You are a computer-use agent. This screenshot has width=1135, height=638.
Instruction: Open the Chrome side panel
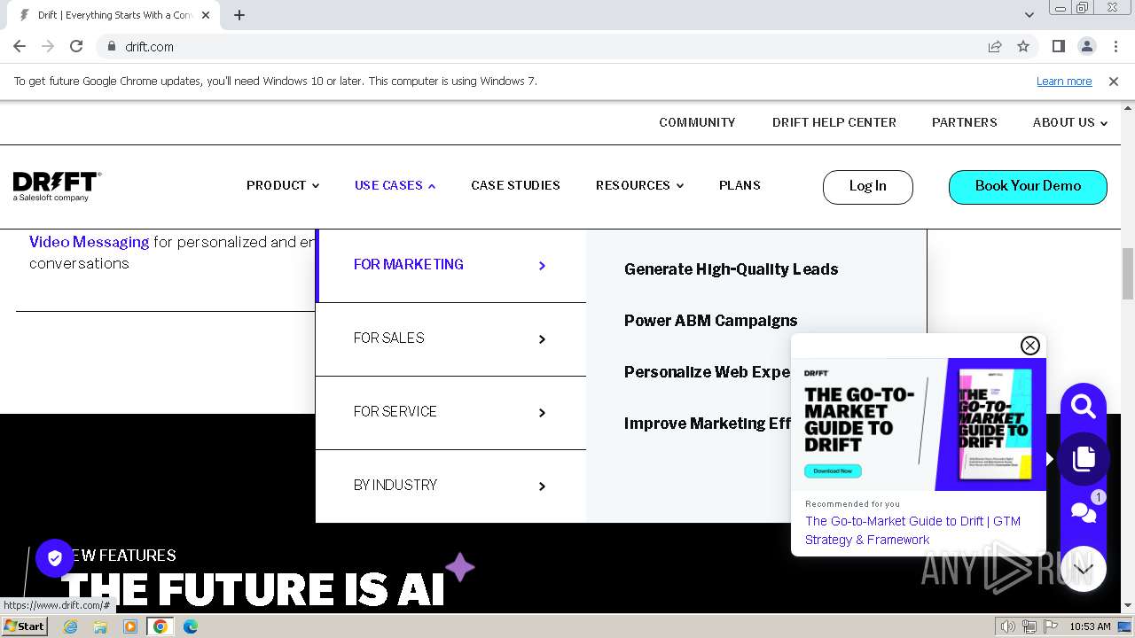pos(1058,46)
